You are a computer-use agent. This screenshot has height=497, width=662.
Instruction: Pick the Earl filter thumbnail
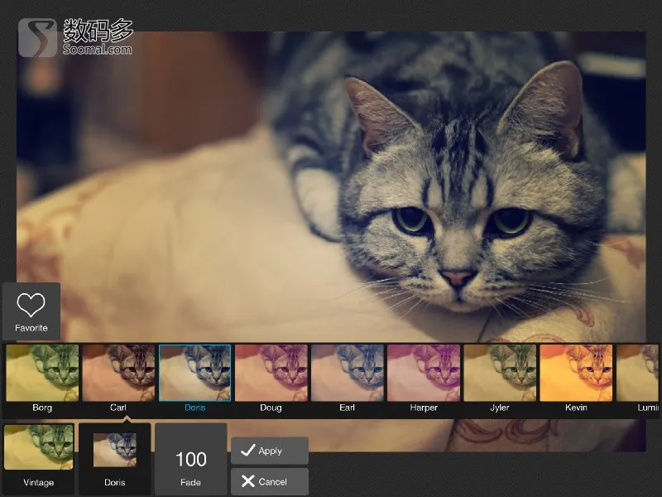pos(348,373)
